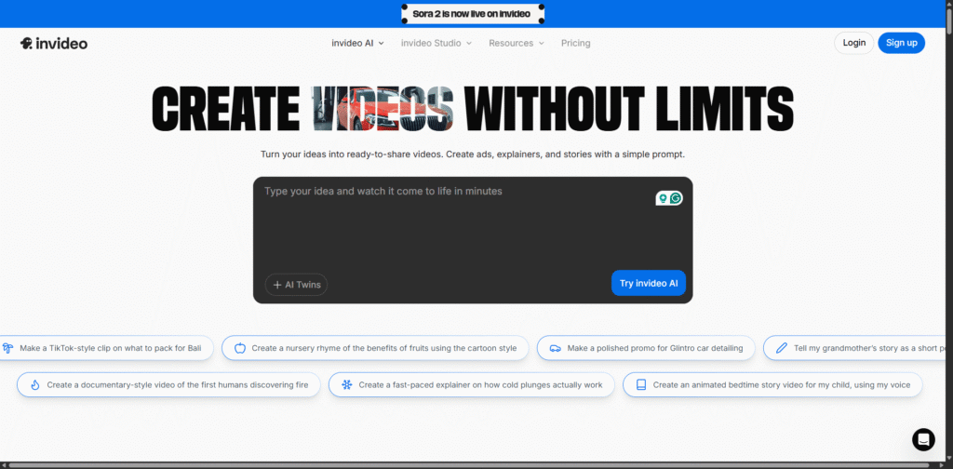Click the lightbulb icon beside the Grammarly badge

(663, 198)
